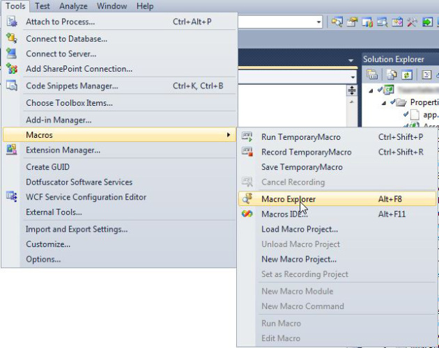Click the WCF Service Configuration Editor icon
The width and height of the screenshot is (439, 348).
pyautogui.click(x=12, y=197)
